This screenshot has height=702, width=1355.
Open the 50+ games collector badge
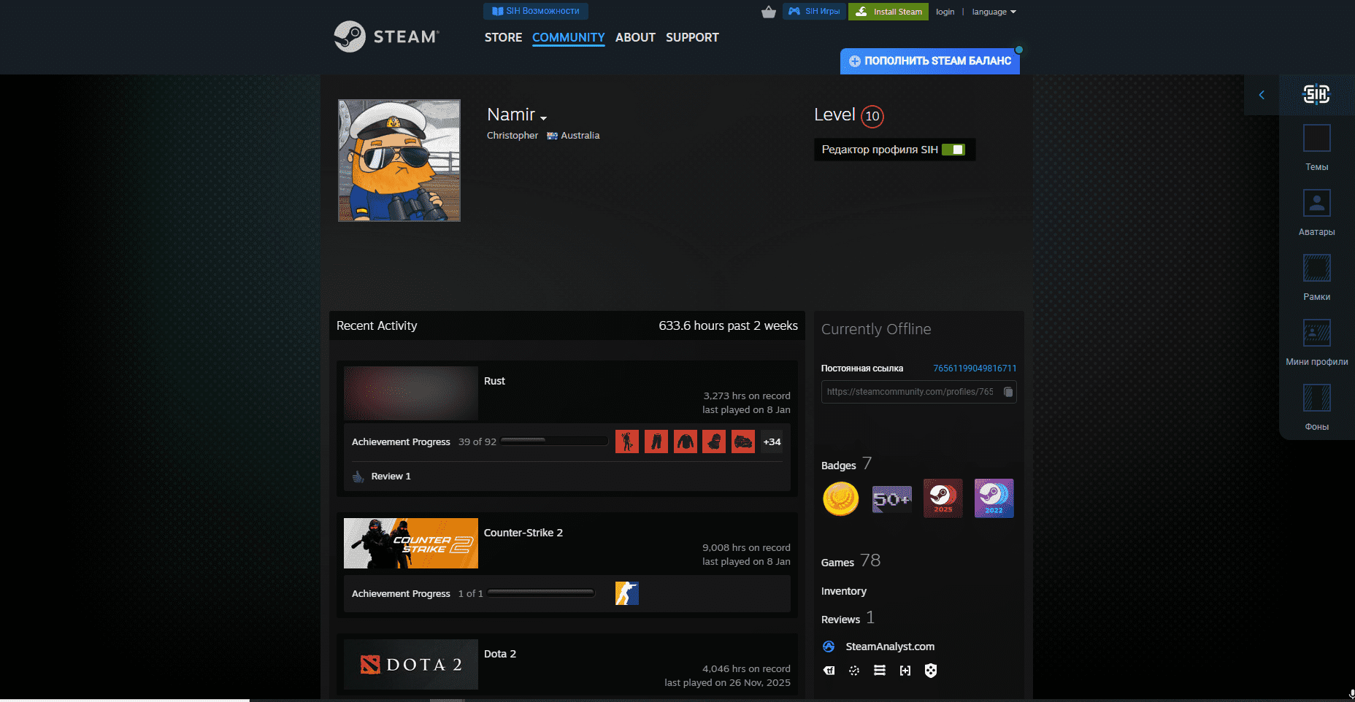click(x=891, y=498)
